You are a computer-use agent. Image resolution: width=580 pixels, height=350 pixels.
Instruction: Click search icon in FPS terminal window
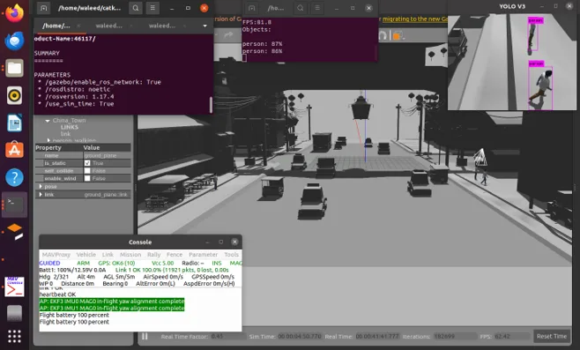tap(301, 8)
